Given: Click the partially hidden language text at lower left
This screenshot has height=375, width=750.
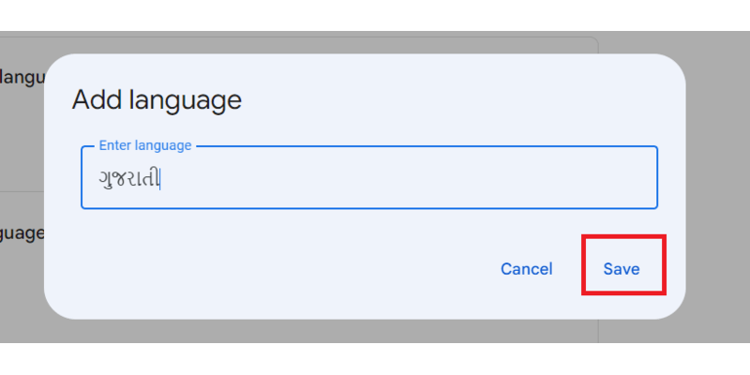Looking at the screenshot, I should pyautogui.click(x=21, y=232).
